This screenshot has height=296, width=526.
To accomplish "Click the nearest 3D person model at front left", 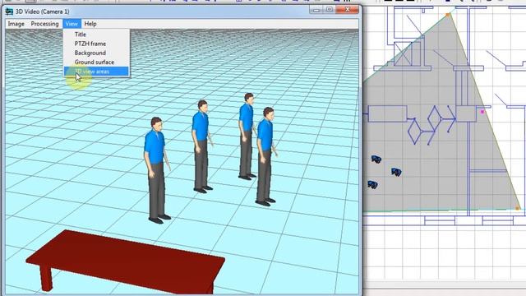I will [157, 170].
